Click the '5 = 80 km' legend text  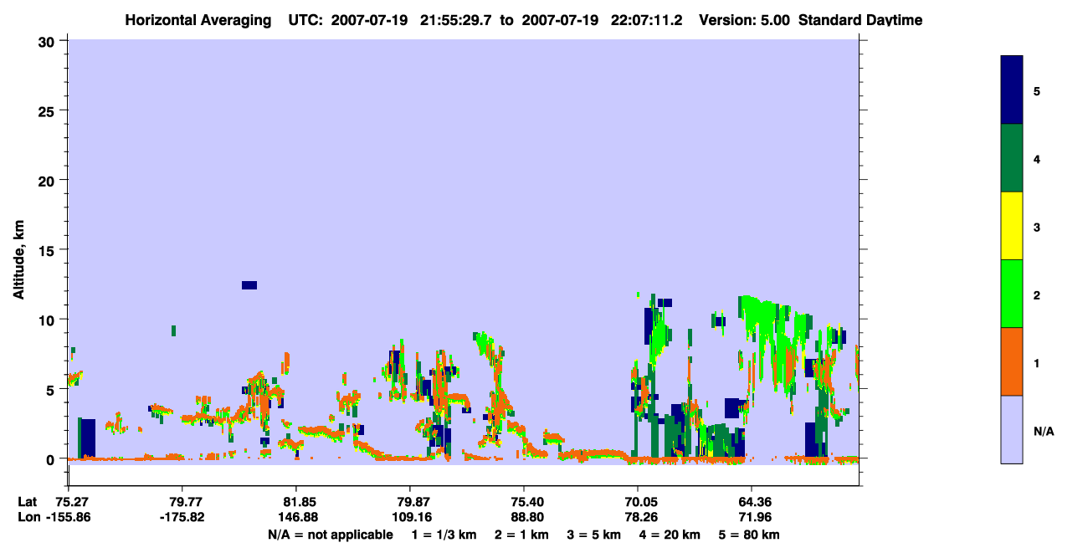coord(749,535)
